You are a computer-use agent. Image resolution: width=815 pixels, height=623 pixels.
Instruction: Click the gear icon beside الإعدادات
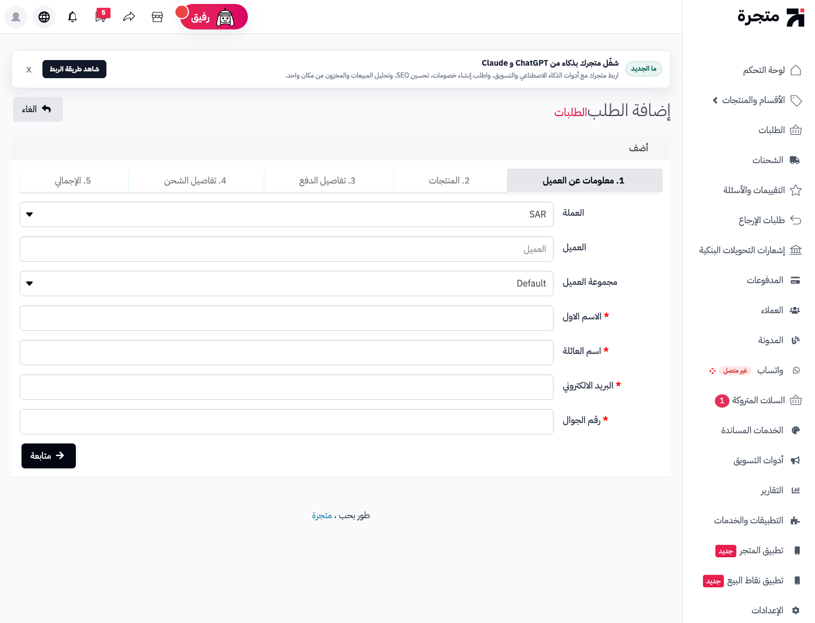click(x=796, y=611)
